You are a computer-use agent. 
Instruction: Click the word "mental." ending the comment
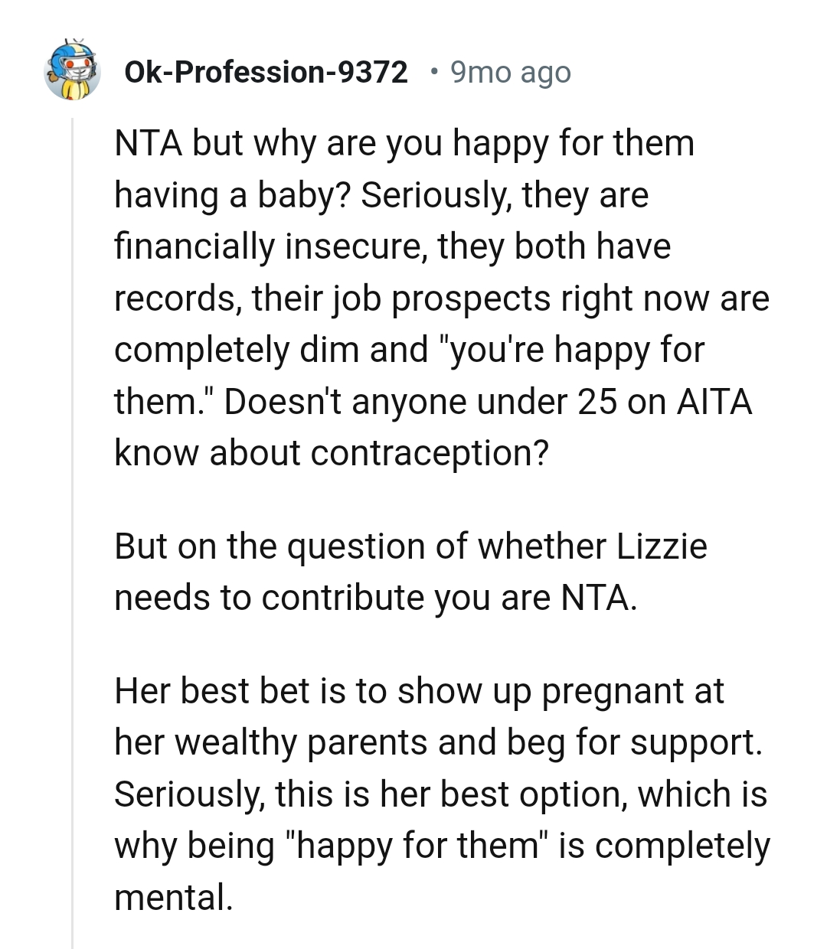(x=173, y=897)
